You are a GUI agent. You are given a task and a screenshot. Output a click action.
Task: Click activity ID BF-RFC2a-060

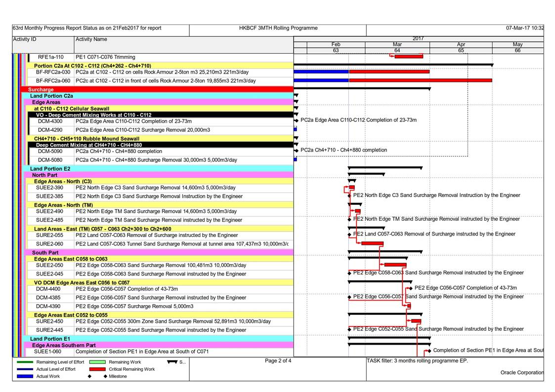point(53,80)
